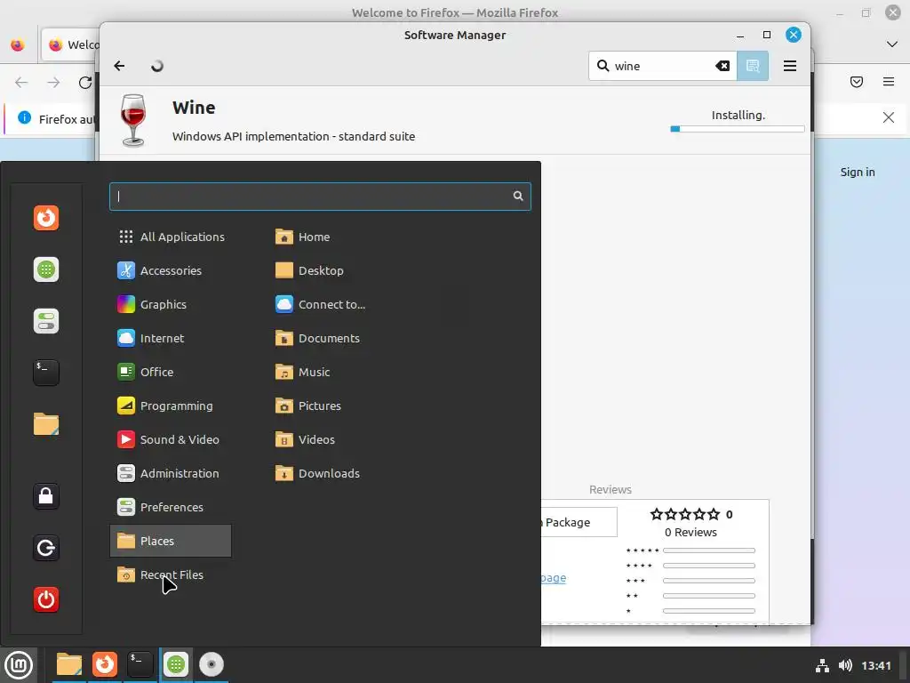Open the Files icon in the menu sidebar
The height and width of the screenshot is (683, 910).
pyautogui.click(x=46, y=424)
